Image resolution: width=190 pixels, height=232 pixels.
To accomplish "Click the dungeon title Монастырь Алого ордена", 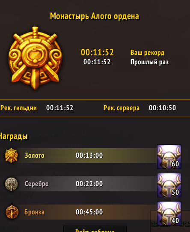I will [x=95, y=16].
